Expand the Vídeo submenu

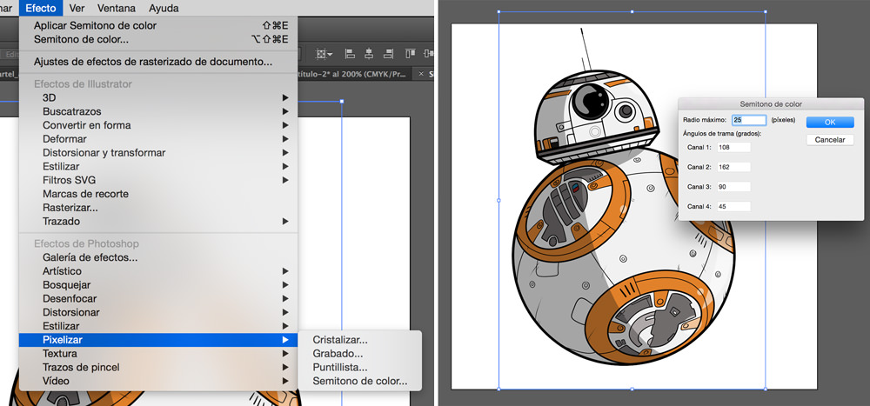click(x=158, y=381)
